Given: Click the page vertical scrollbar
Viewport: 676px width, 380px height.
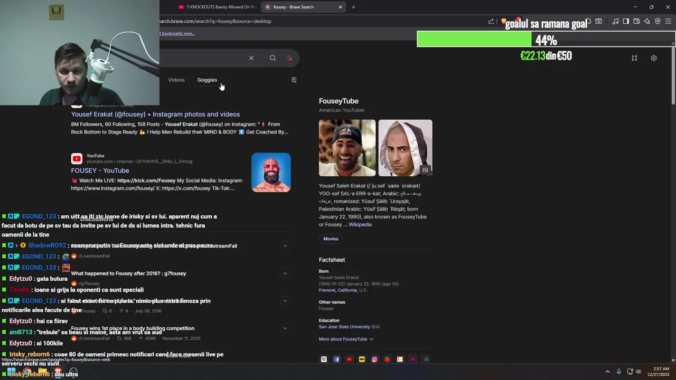Looking at the screenshot, I should (673, 77).
